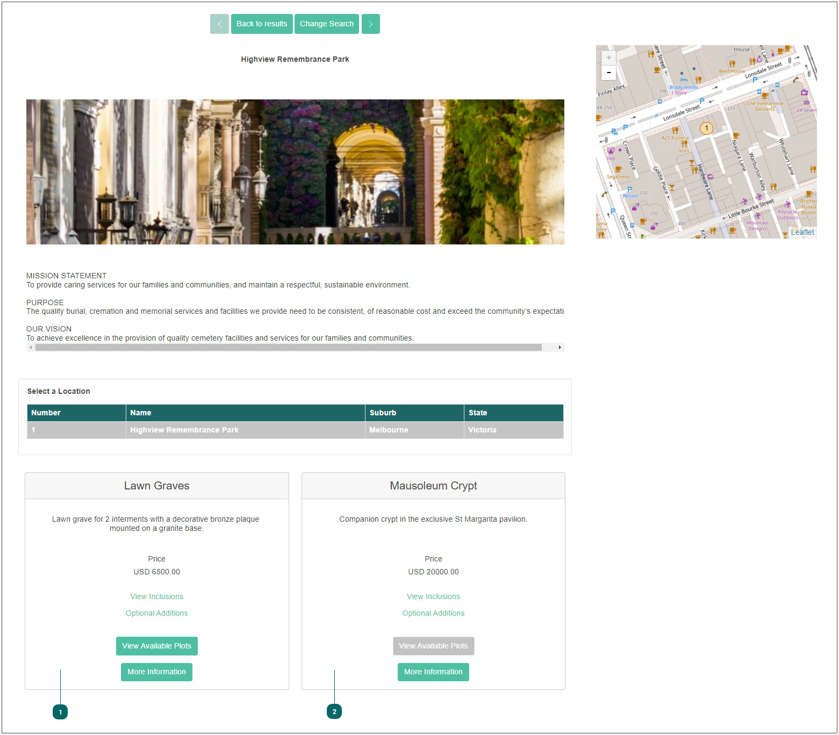Click MISSION STATEMENT heading text
The height and width of the screenshot is (735, 839).
pyautogui.click(x=67, y=276)
